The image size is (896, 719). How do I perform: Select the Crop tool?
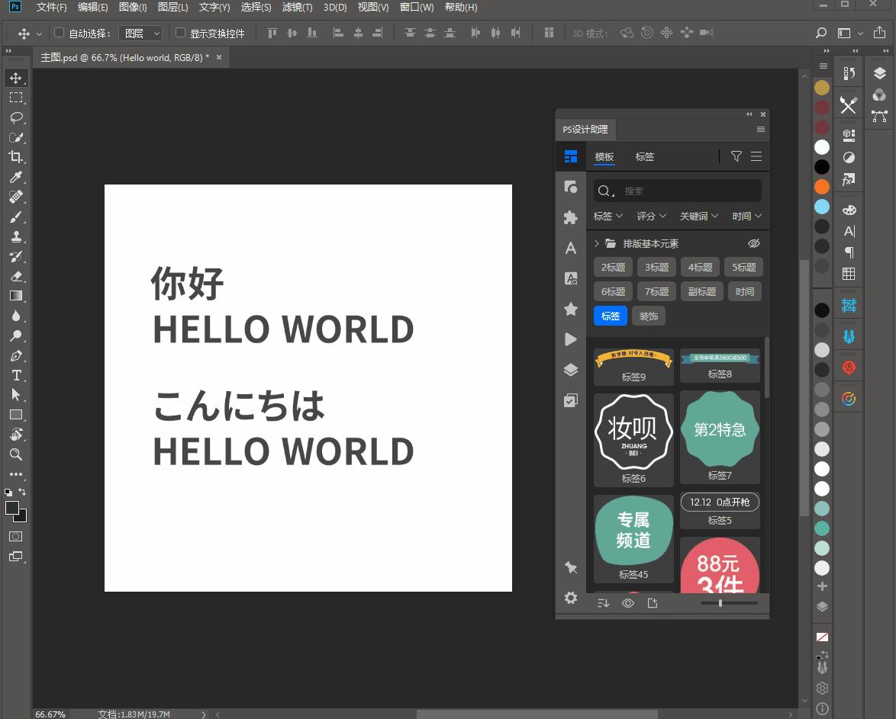15,157
